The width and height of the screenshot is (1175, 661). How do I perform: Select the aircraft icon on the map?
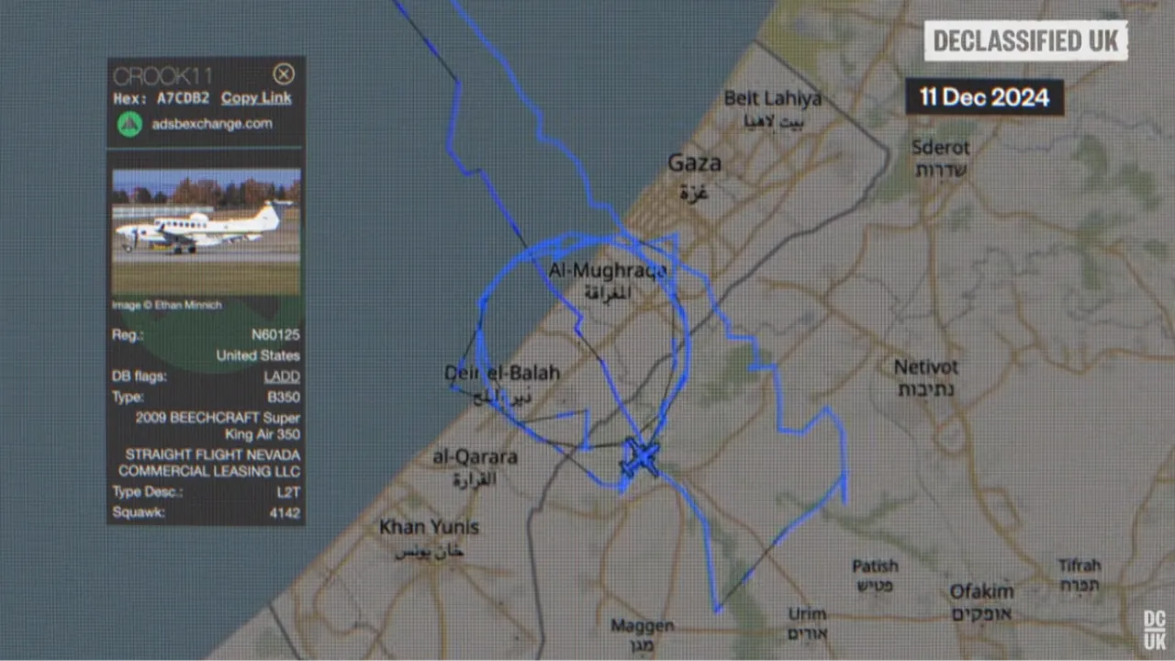click(x=641, y=458)
